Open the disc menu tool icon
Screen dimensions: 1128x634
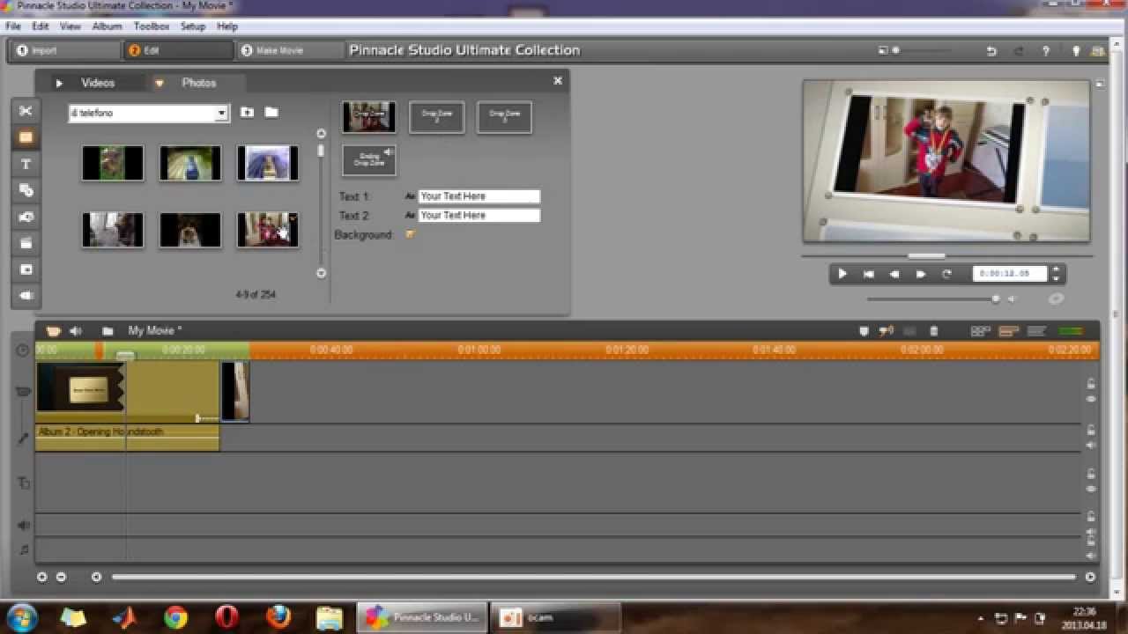click(x=26, y=243)
